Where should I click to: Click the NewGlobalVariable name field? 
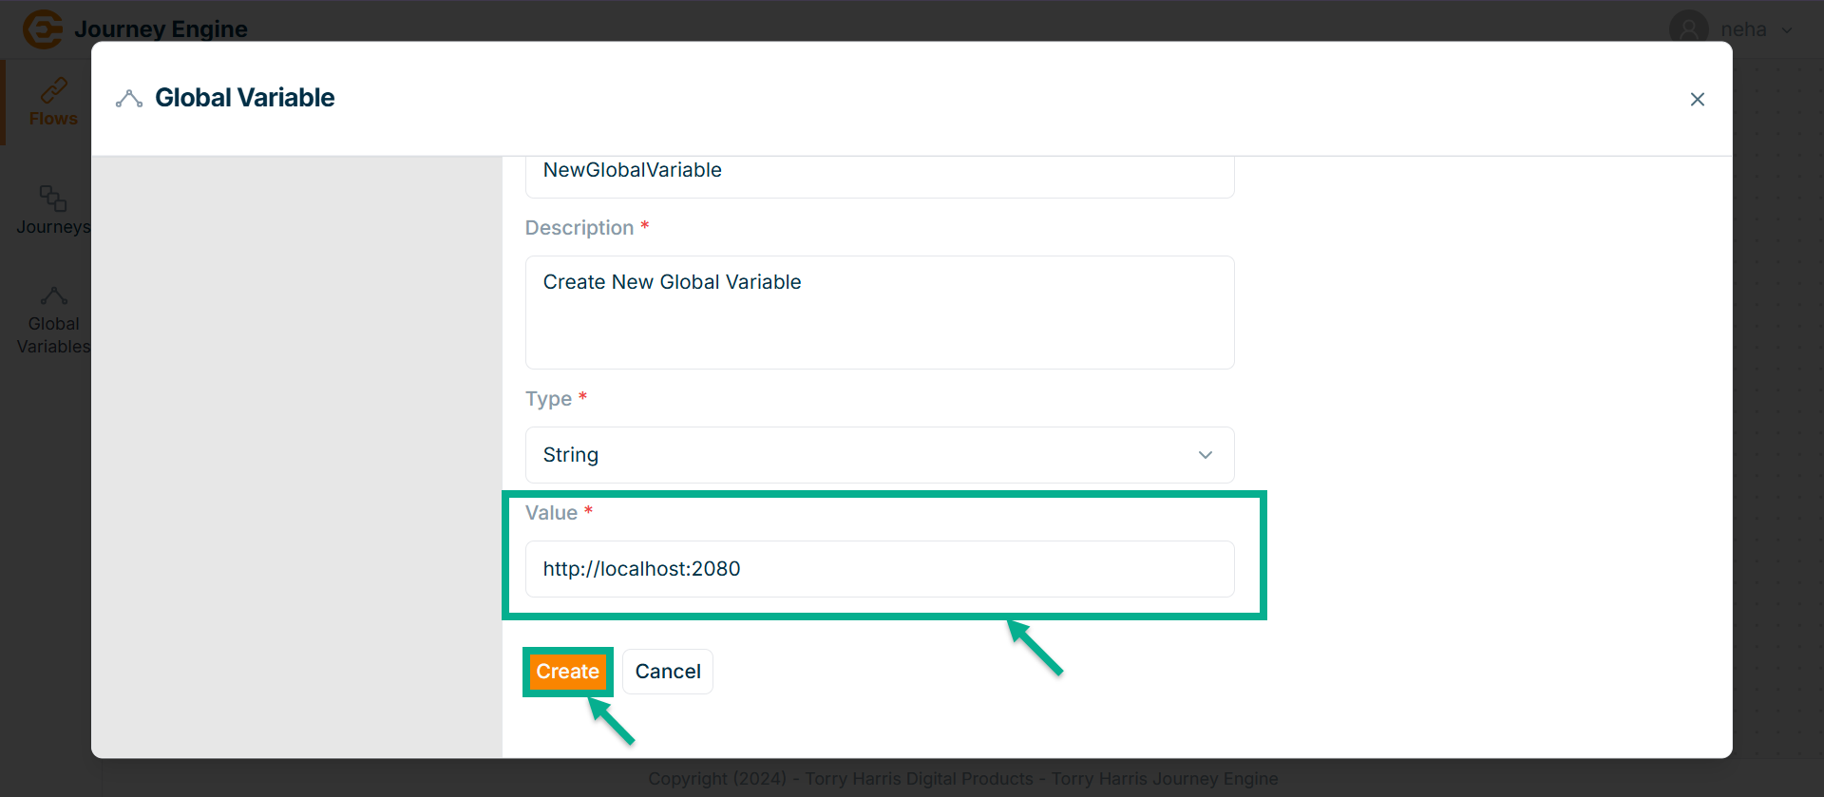(879, 172)
